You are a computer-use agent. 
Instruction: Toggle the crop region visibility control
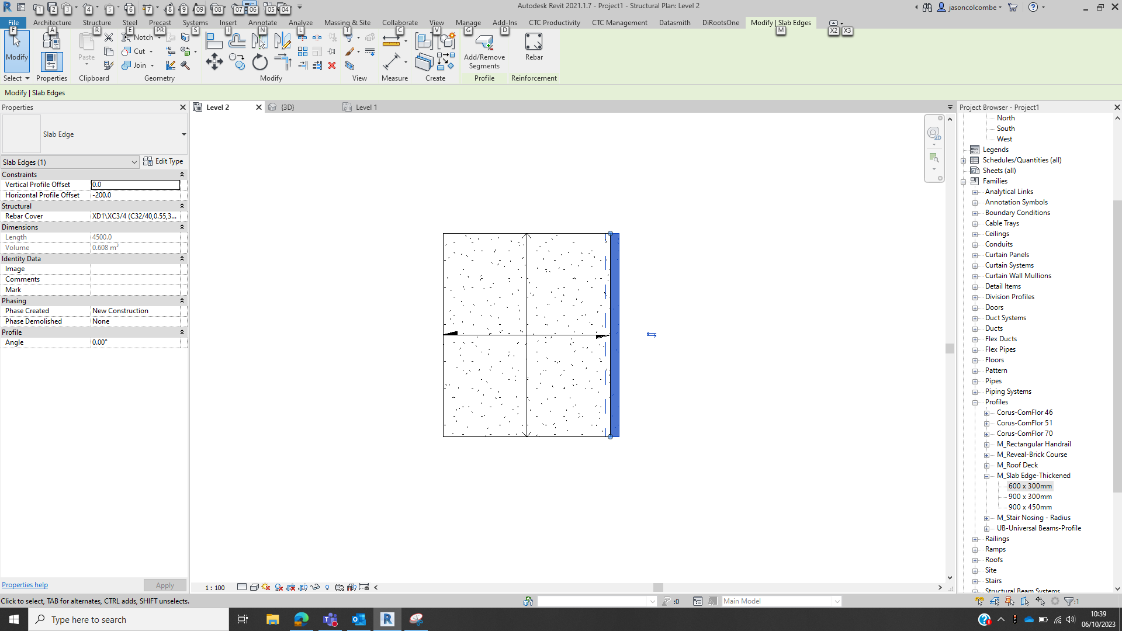point(303,587)
